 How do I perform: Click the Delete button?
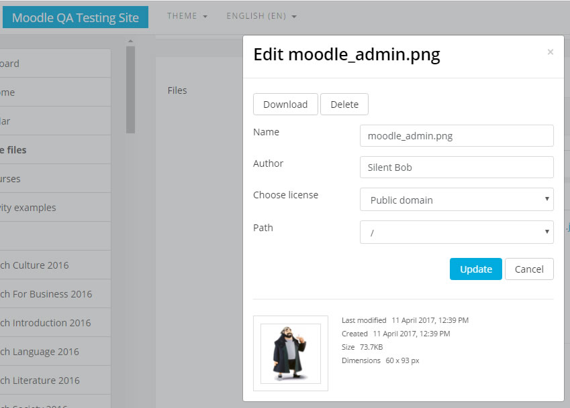pos(344,105)
